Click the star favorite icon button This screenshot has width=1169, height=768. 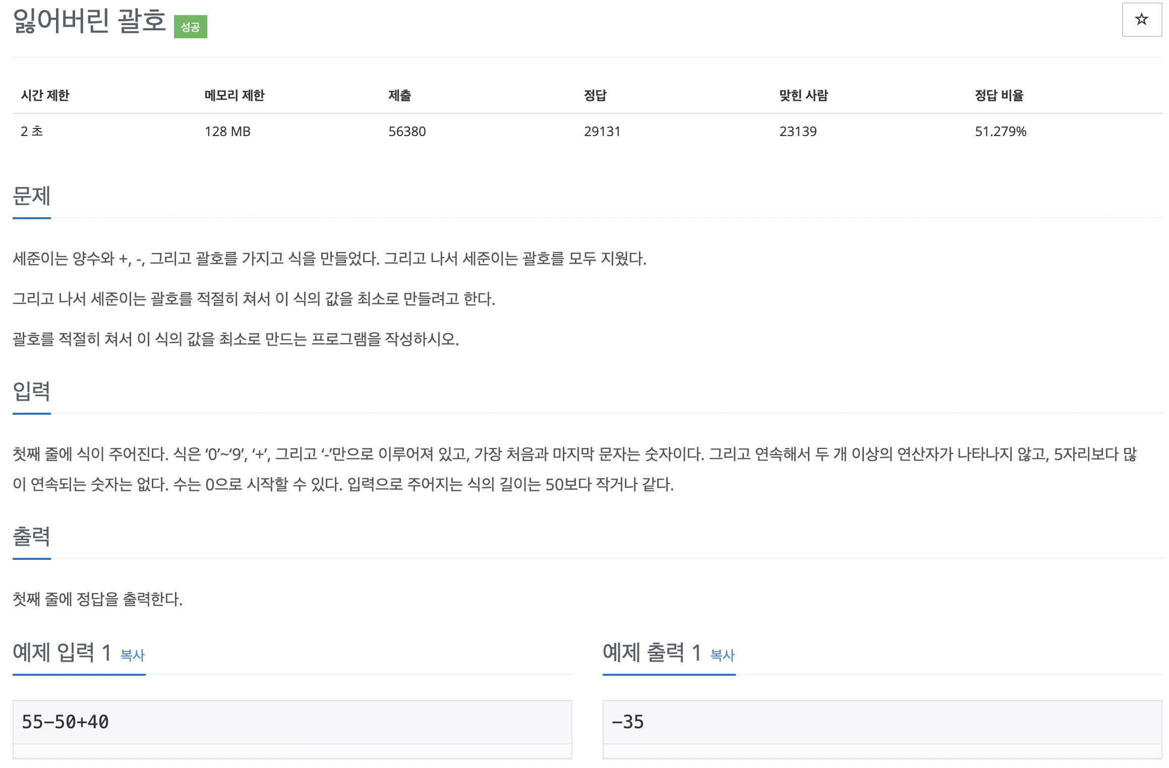pyautogui.click(x=1141, y=20)
